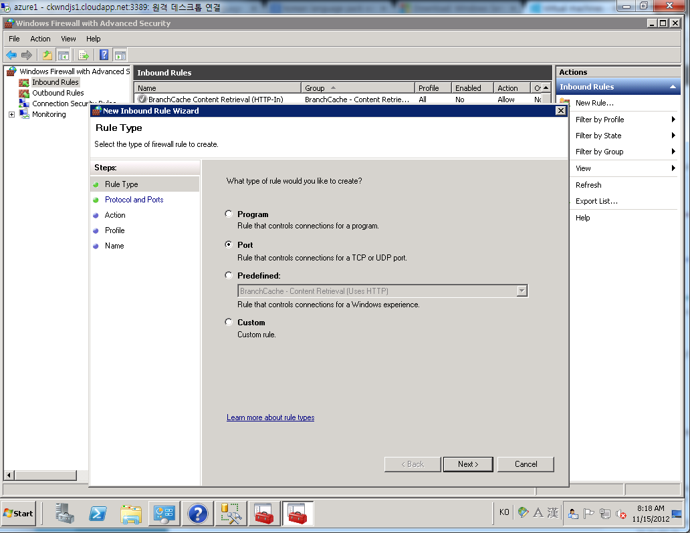The image size is (690, 533).
Task: Click New Rule... in Actions pane
Action: 594,103
